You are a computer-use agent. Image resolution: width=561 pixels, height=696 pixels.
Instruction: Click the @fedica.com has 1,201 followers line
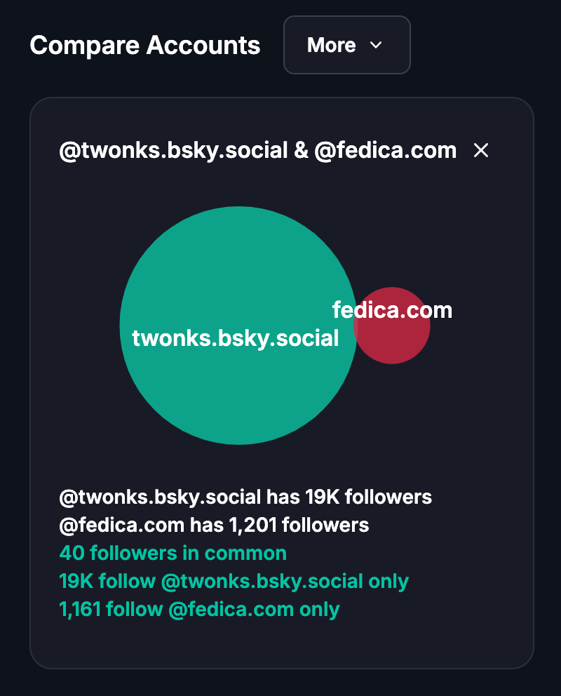tap(214, 525)
